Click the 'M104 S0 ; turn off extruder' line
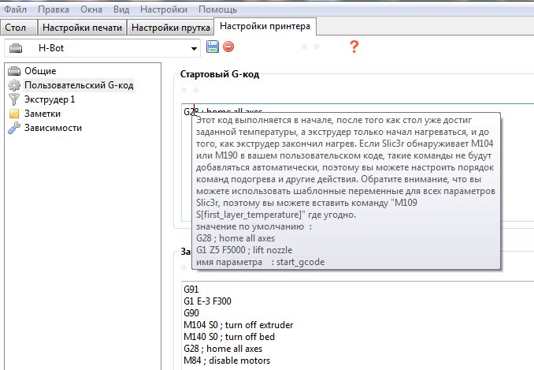The height and width of the screenshot is (370, 534). (239, 325)
